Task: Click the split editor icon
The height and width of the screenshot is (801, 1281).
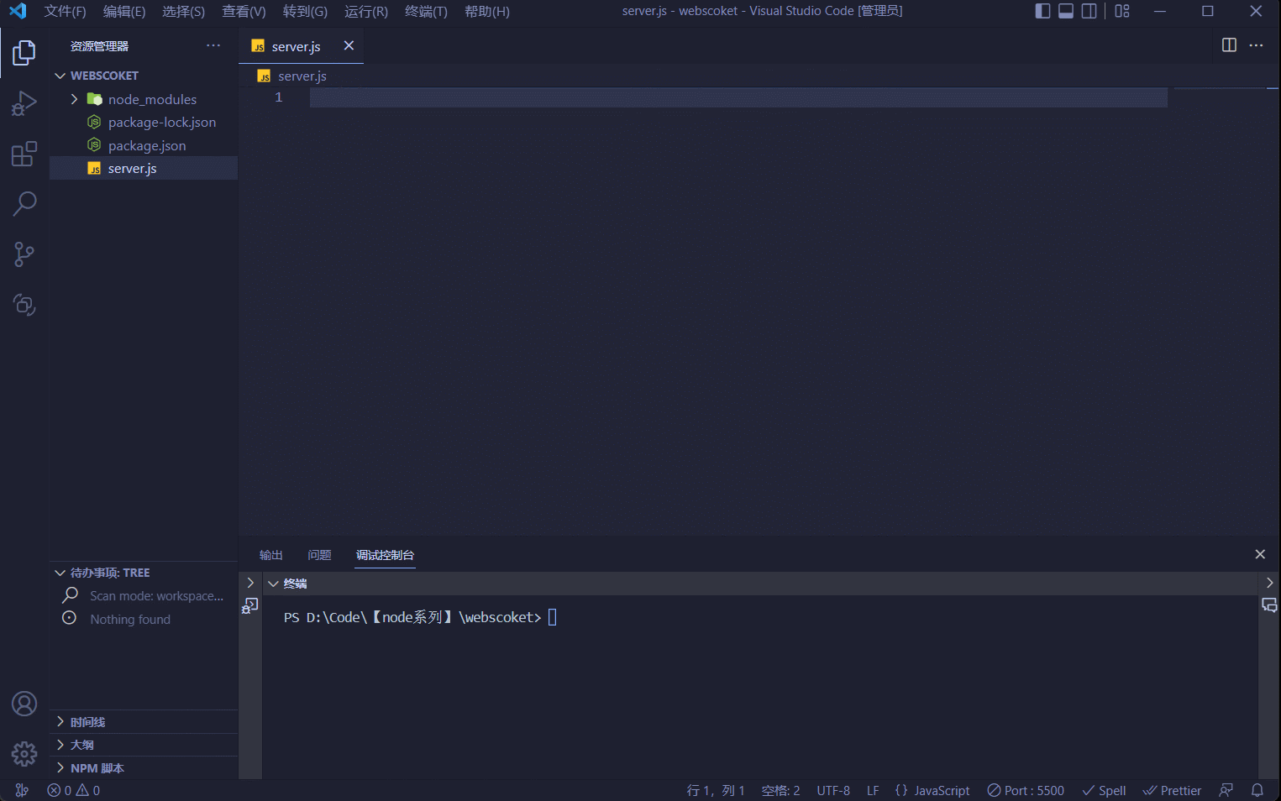Action: pos(1228,45)
